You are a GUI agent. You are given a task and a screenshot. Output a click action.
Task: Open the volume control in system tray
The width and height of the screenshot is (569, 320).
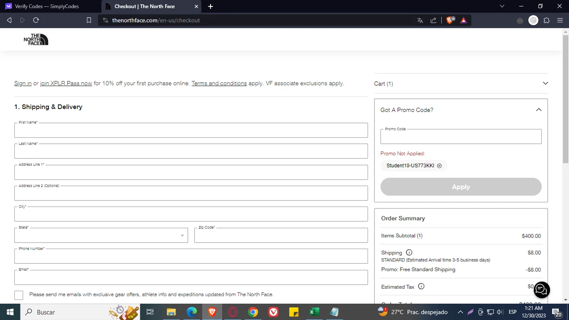tap(500, 312)
